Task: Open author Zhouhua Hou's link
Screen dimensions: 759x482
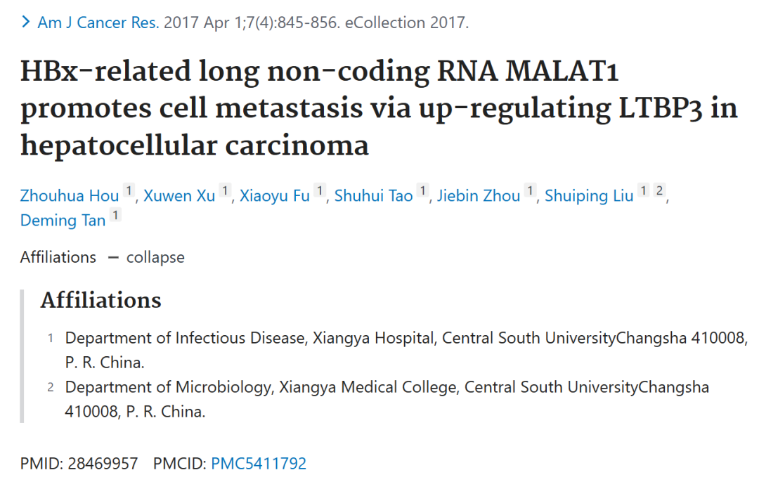Action: (69, 195)
